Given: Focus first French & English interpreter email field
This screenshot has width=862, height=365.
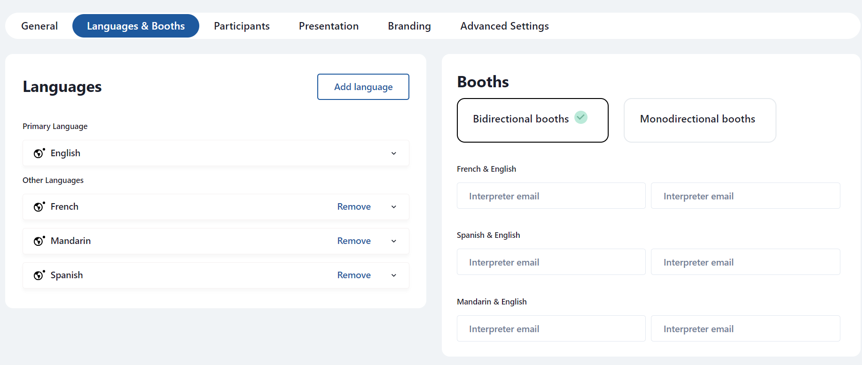Looking at the screenshot, I should [551, 196].
